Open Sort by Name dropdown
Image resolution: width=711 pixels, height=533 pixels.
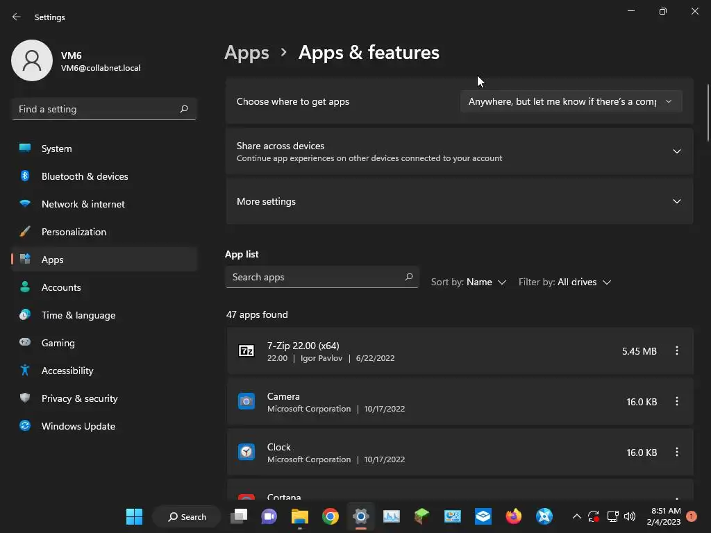click(469, 282)
